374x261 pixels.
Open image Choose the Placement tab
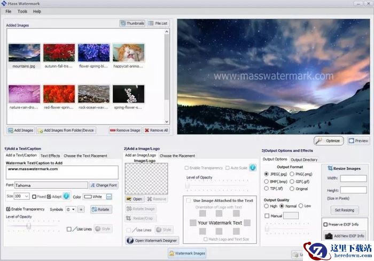[x=177, y=156]
